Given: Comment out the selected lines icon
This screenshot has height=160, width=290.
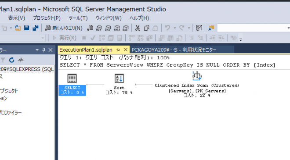Looking at the screenshot, I should [192, 38].
